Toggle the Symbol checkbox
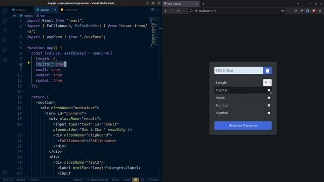Image resolution: width=324 pixels, height=182 pixels. coord(269,113)
